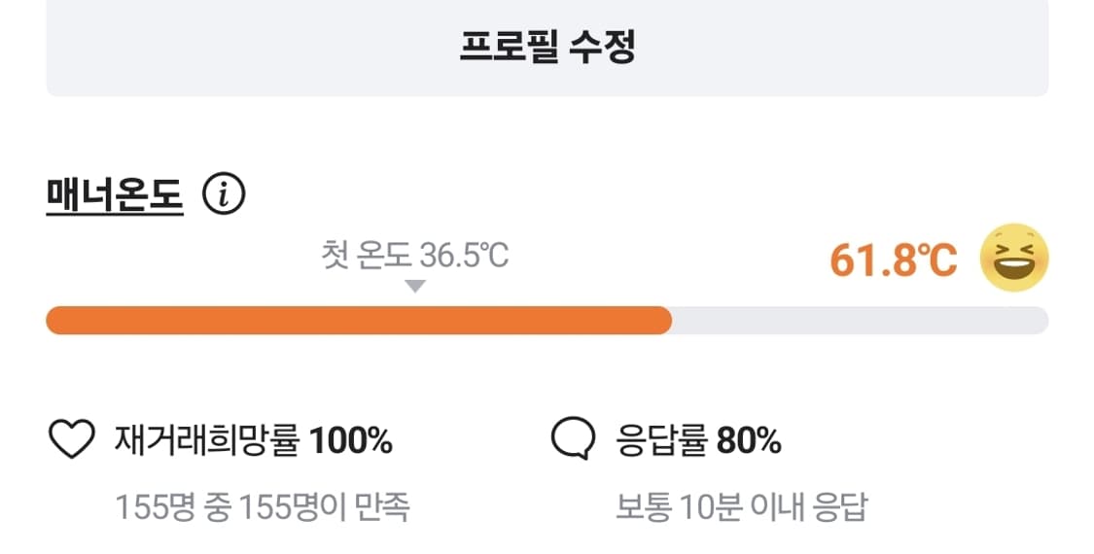This screenshot has width=1094, height=554.
Task: Tap the 보통 10분 이내 응답 text
Action: click(x=740, y=506)
